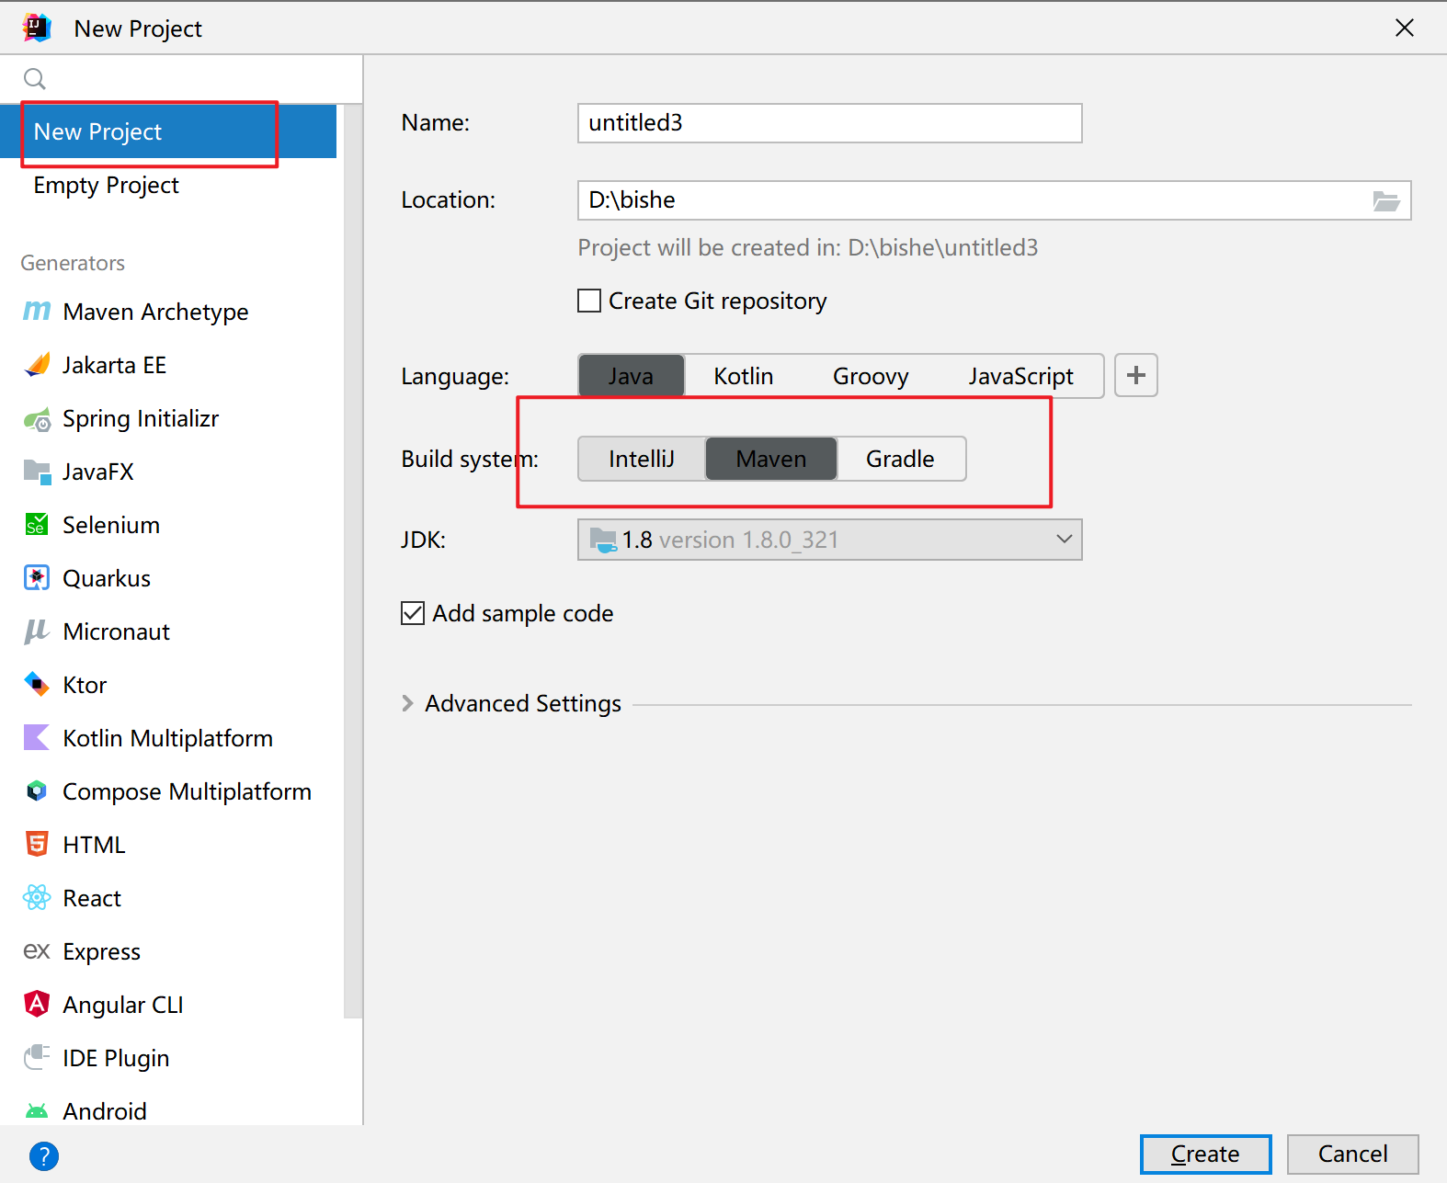Click the Spring Initializr leaf icon

[x=37, y=420]
